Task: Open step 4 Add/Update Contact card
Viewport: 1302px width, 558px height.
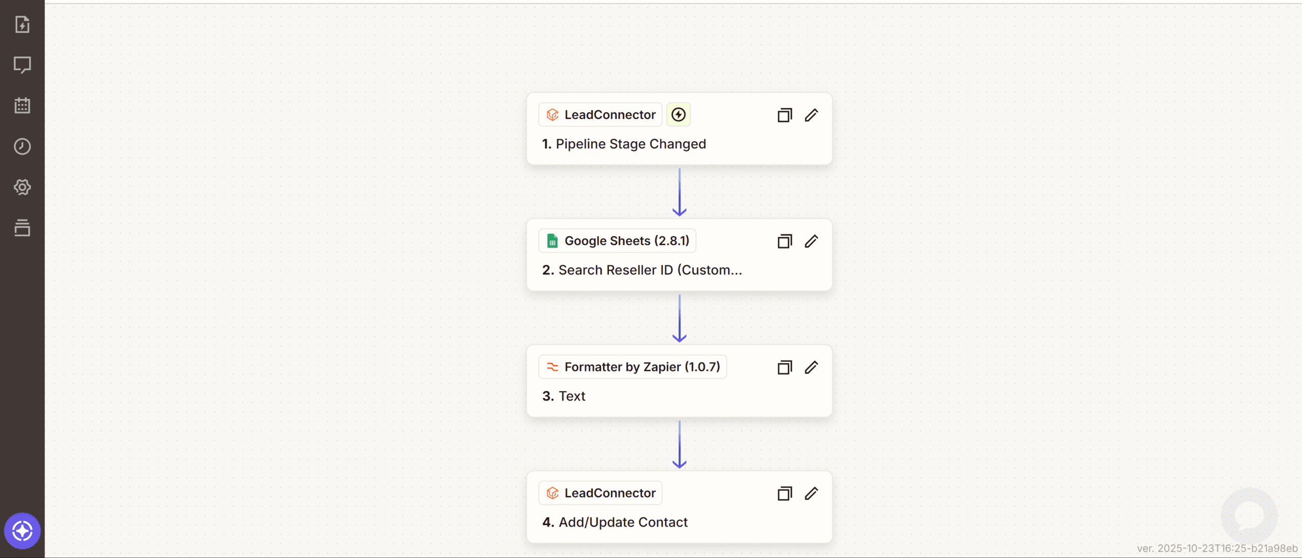Action: click(x=623, y=522)
